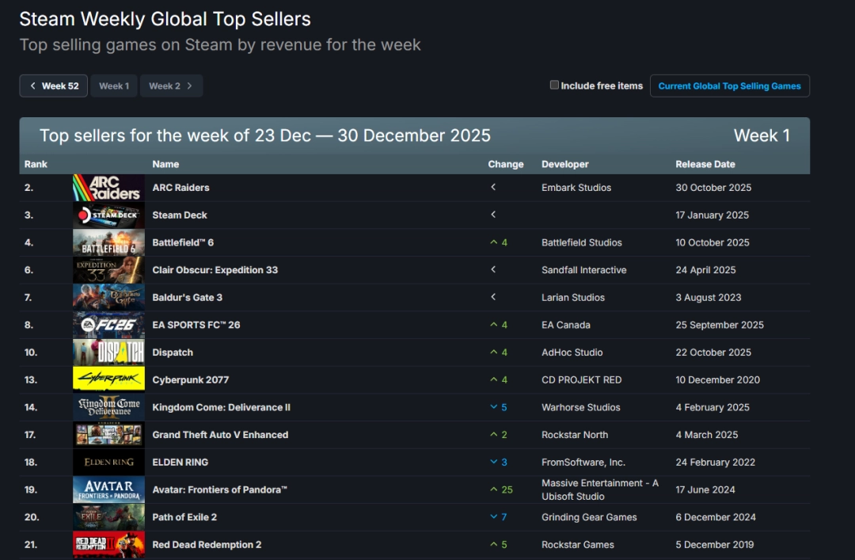Open the Red Dead Redemption 2 thumbnail
The height and width of the screenshot is (560, 855).
[x=108, y=544]
